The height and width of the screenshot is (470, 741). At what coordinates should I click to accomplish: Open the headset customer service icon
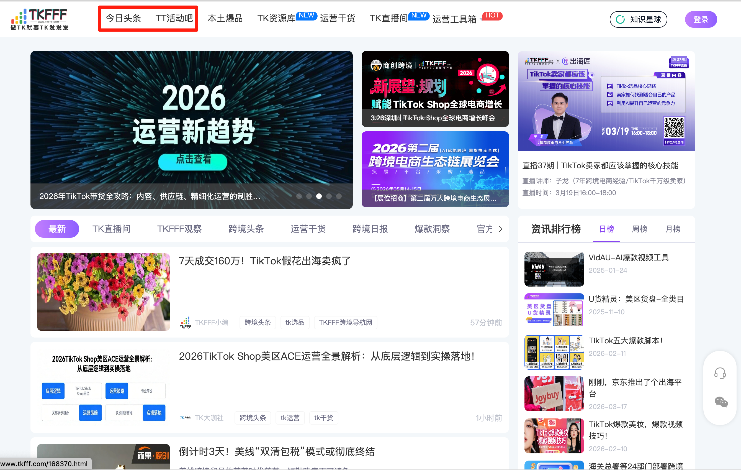pyautogui.click(x=720, y=373)
